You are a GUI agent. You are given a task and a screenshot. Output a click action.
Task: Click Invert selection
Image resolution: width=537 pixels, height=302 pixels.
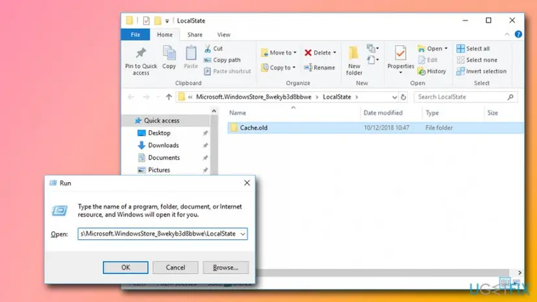tap(481, 71)
